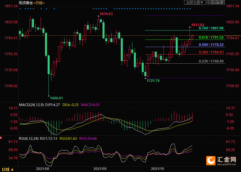Viewport: 241px width, 172px height.
Task: Select the MACD(26,12,9) indicator label
Action: click(x=31, y=105)
